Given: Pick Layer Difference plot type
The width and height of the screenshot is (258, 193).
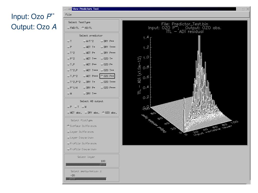Looking at the screenshot, I should point(80,132).
